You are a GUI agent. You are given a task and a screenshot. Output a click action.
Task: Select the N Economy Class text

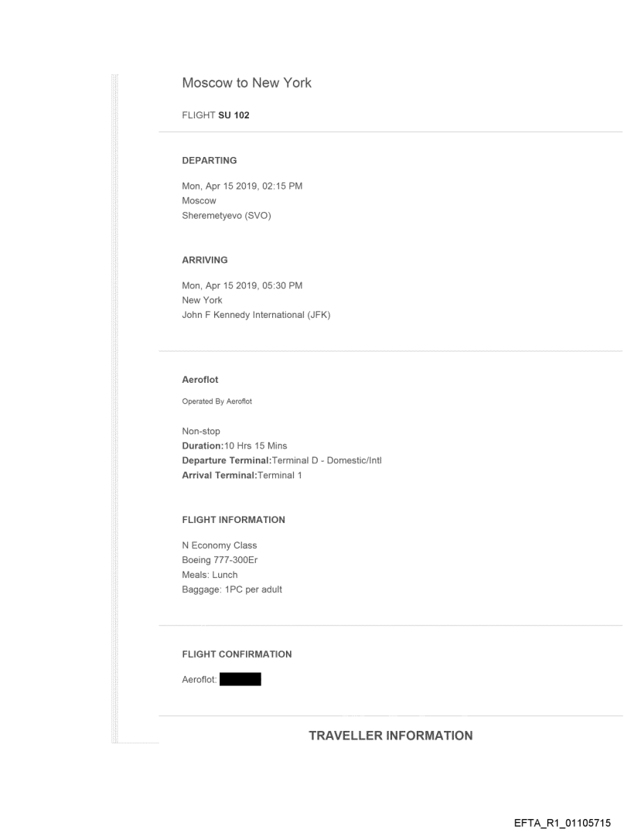[219, 545]
